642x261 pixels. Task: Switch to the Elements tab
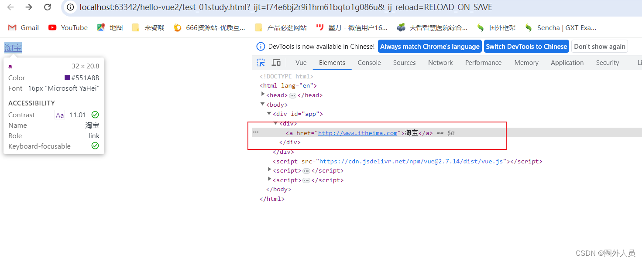332,63
